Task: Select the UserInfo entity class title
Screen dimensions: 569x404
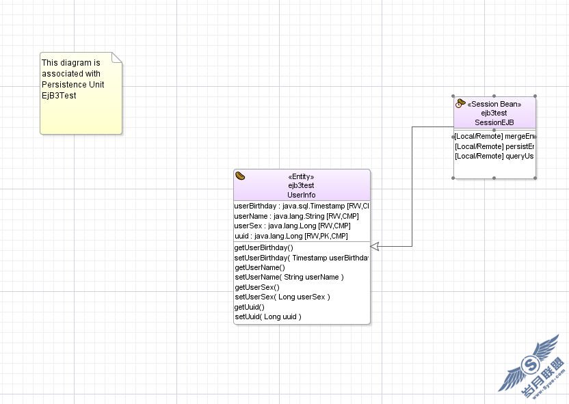Action: (x=301, y=195)
